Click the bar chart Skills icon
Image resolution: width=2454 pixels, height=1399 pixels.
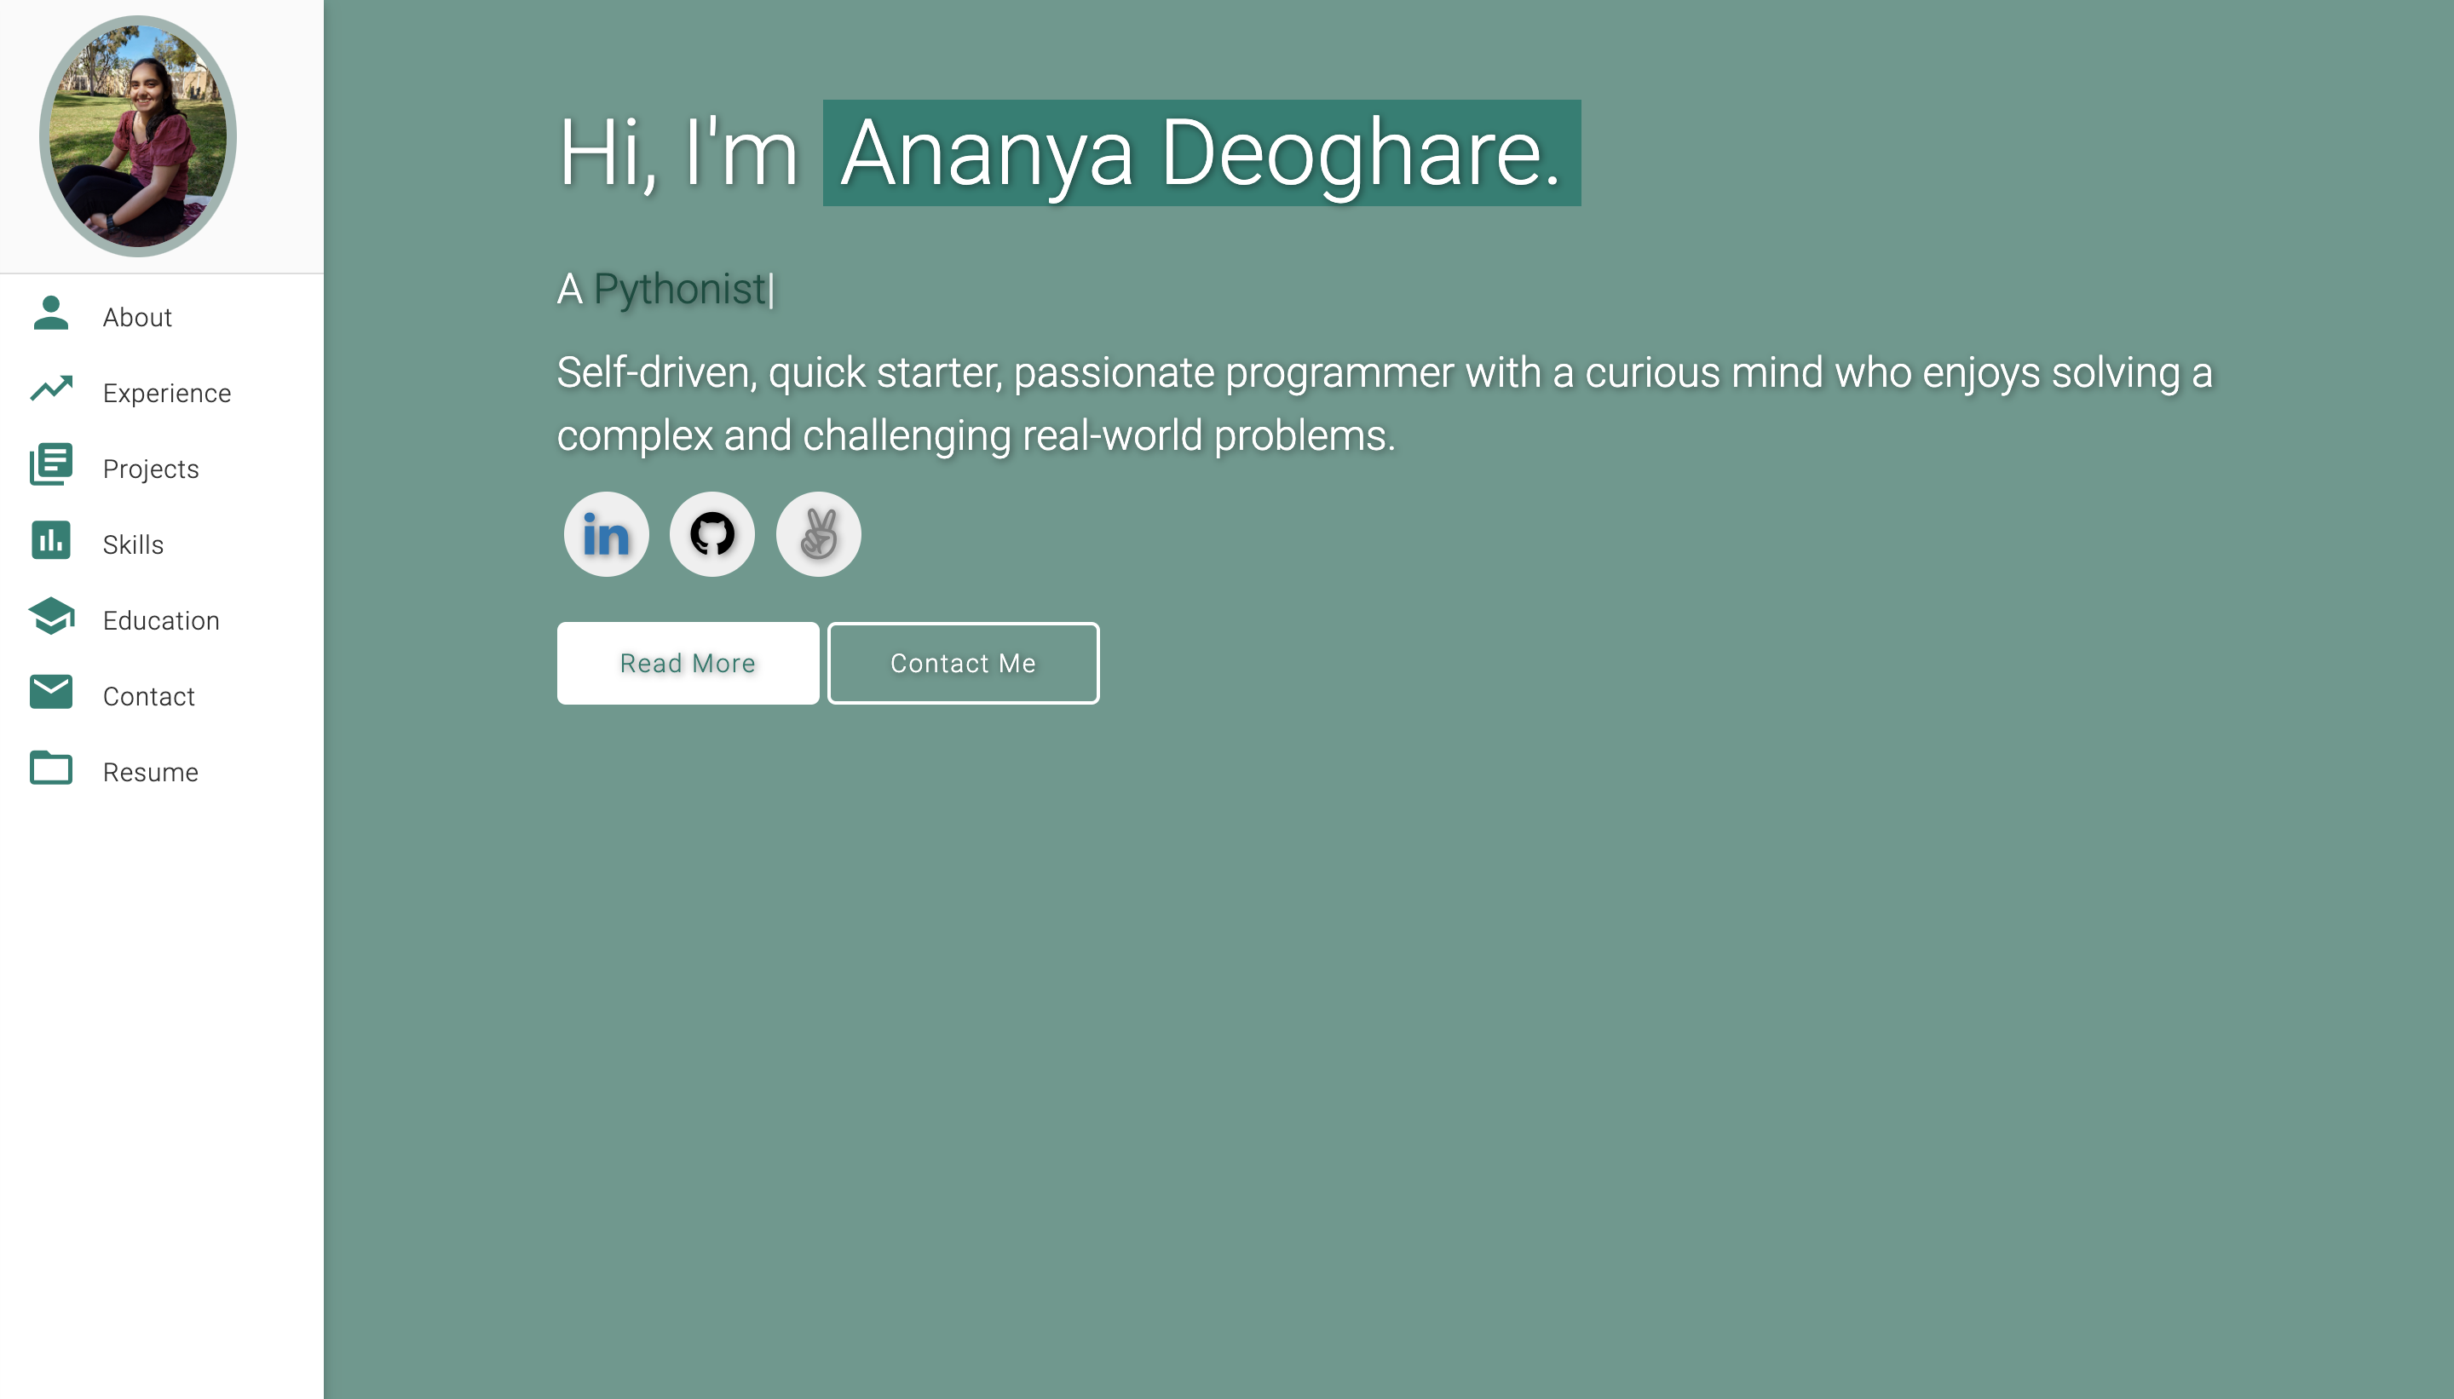coord(51,541)
